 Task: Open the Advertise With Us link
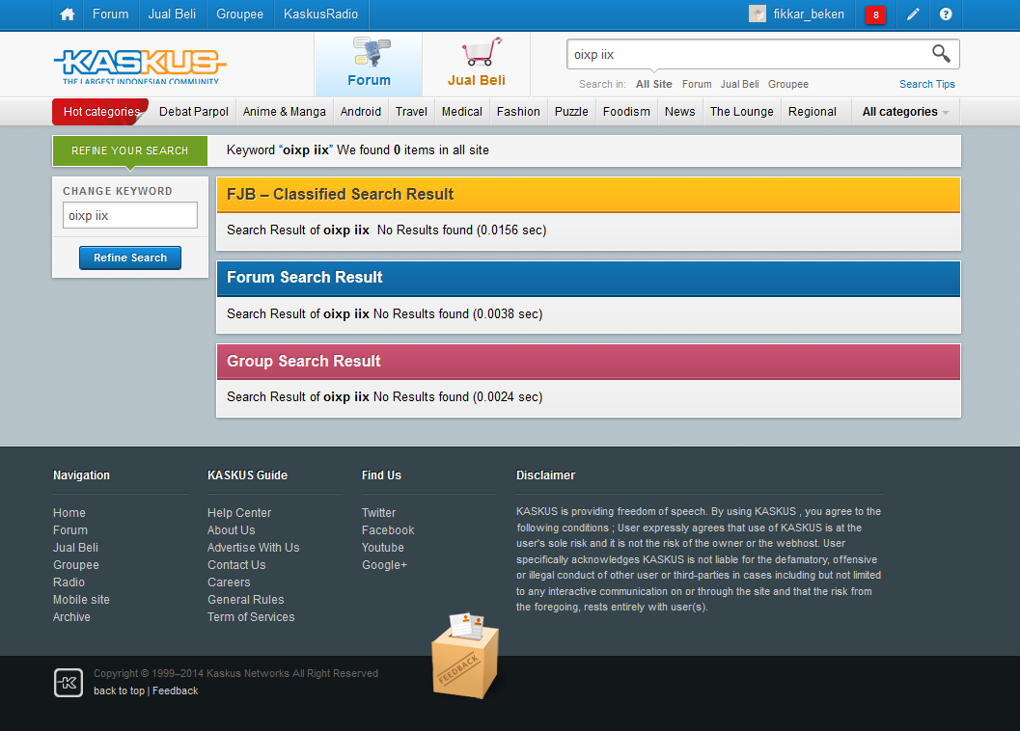(x=254, y=548)
